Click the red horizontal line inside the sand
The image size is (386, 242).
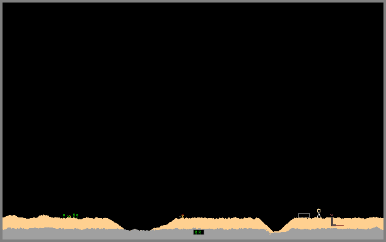point(340,225)
